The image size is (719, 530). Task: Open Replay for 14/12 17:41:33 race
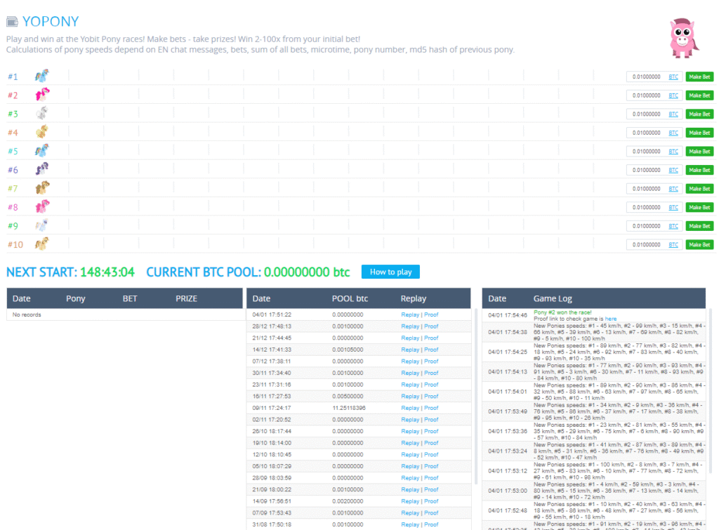point(410,350)
